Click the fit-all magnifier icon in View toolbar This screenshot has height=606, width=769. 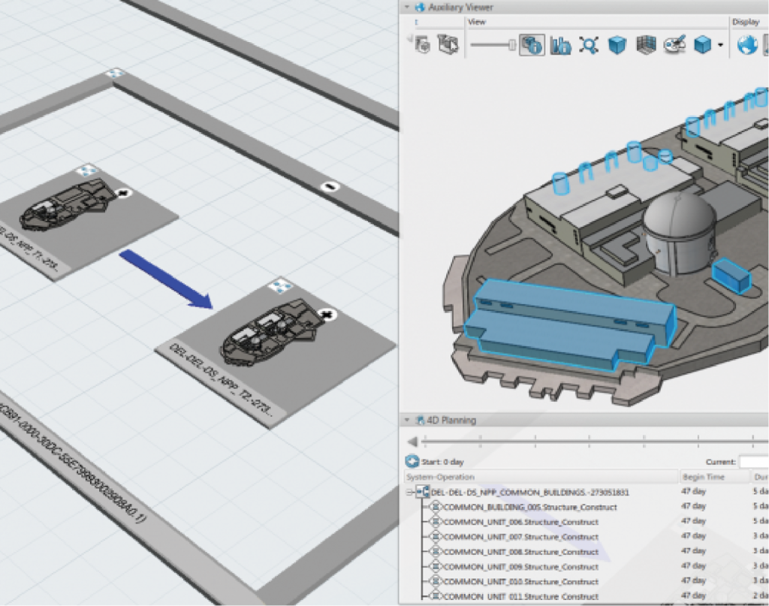(589, 45)
